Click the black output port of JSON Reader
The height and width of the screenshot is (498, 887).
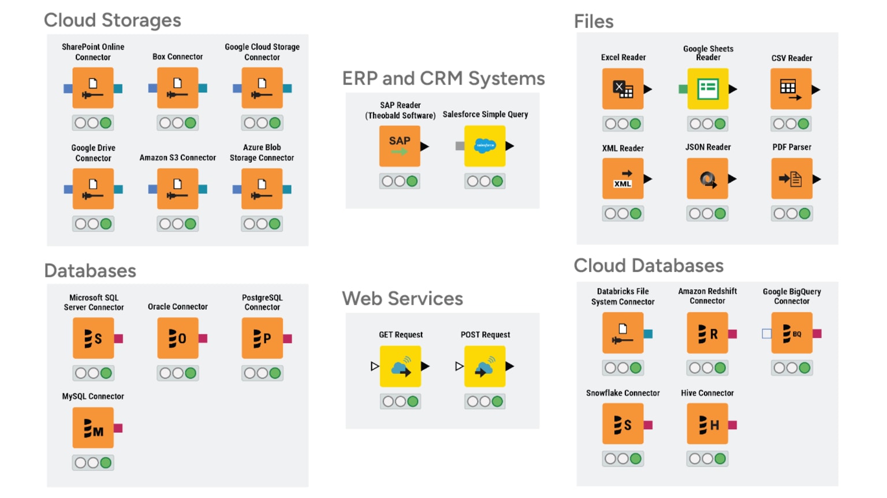coord(732,179)
